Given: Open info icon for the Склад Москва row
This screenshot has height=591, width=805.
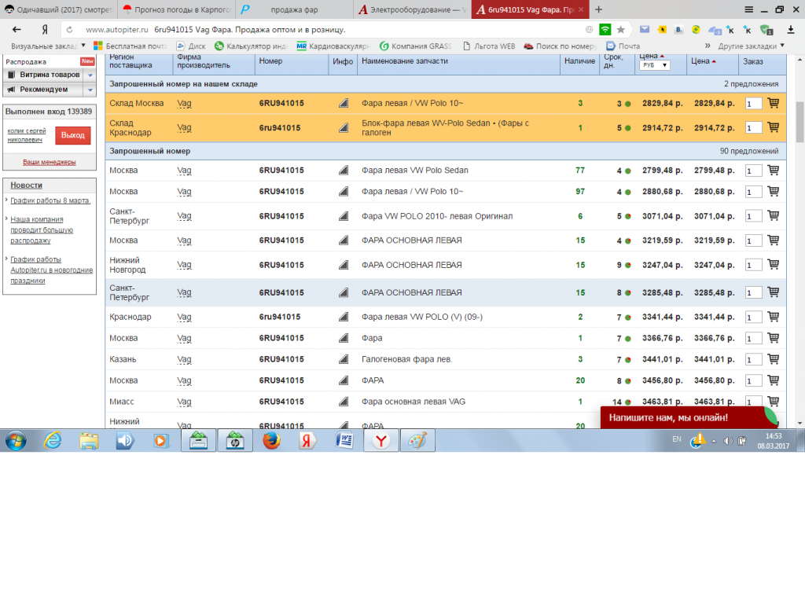Looking at the screenshot, I should coord(344,103).
